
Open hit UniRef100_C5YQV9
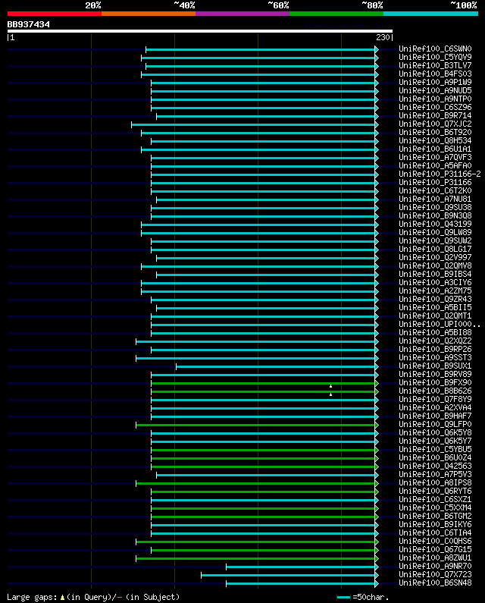pyautogui.click(x=435, y=58)
